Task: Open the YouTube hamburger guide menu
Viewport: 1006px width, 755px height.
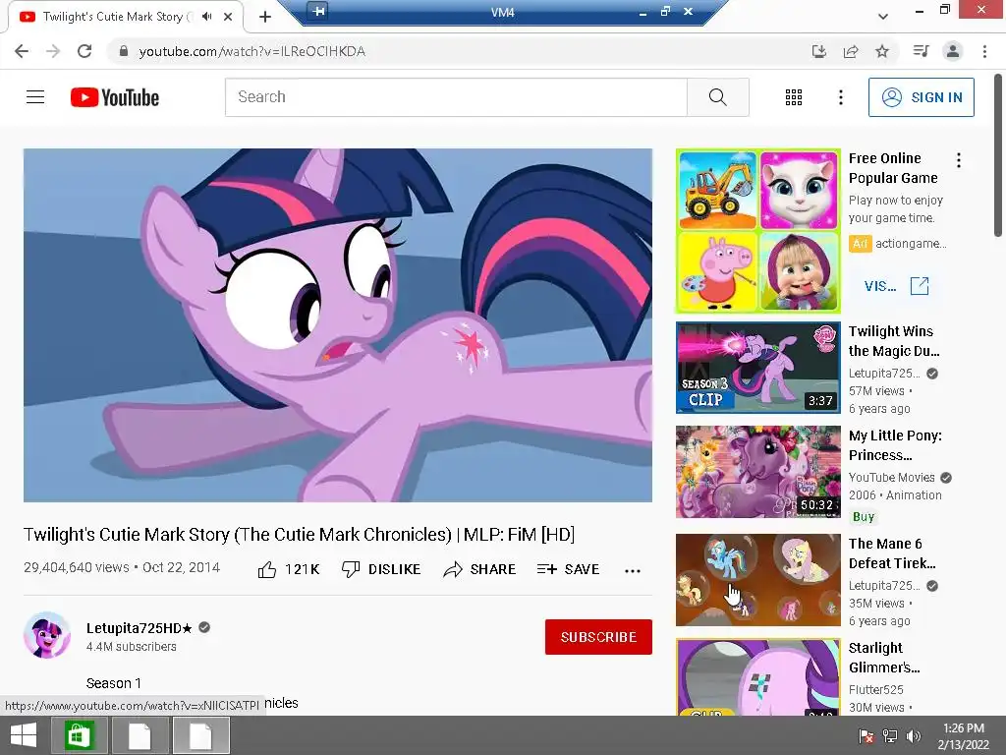Action: tap(35, 97)
